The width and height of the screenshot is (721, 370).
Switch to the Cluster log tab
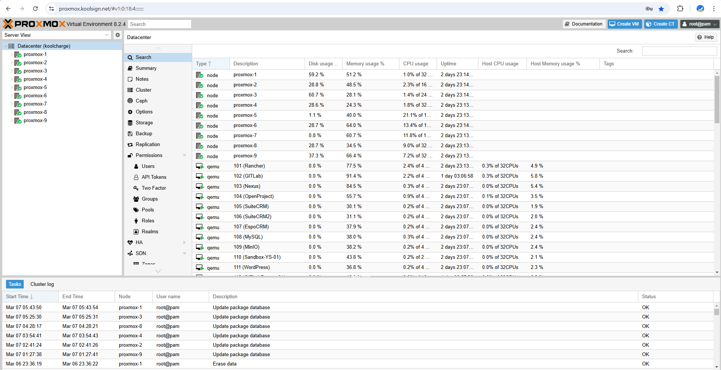click(x=42, y=284)
